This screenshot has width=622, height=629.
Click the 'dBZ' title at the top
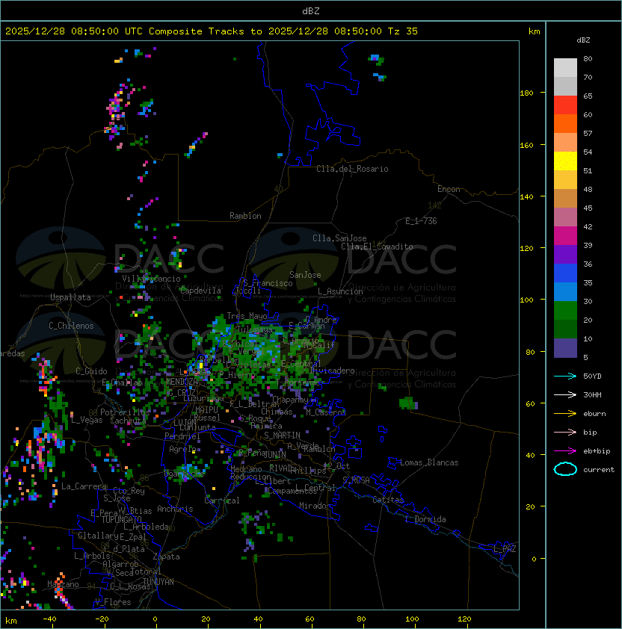tap(311, 10)
